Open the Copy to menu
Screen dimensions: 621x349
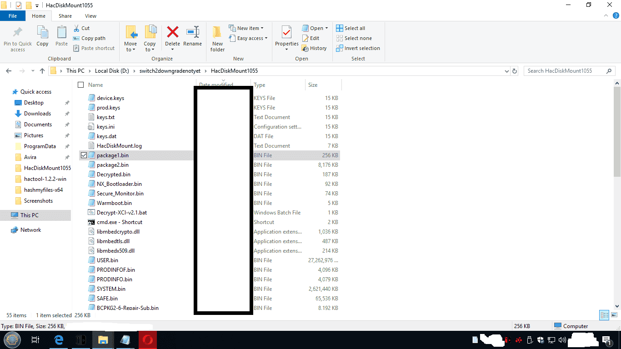coord(150,39)
